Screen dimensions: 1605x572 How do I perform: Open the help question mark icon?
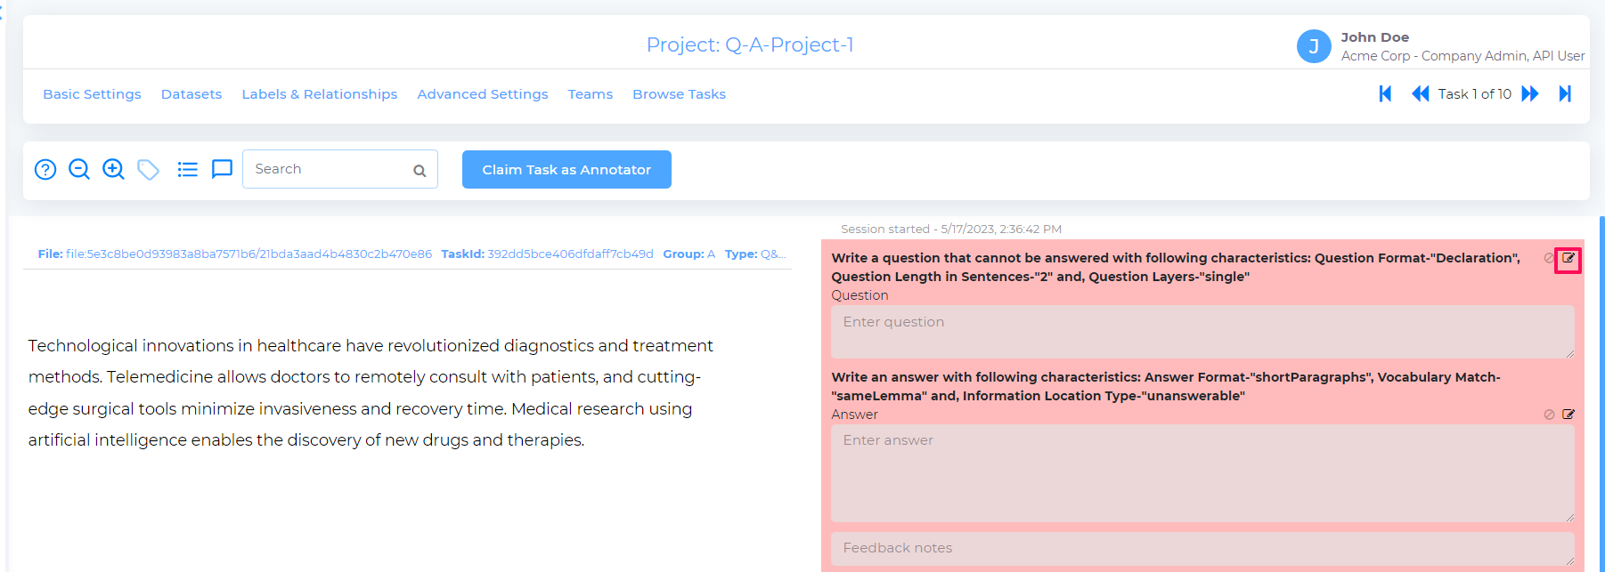pos(45,169)
